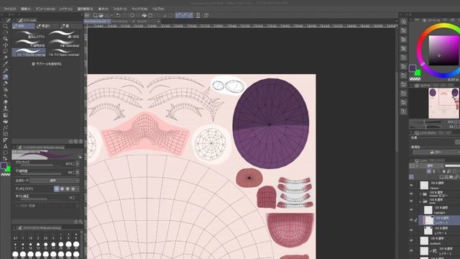
Task: Toggle the third Snap icon in the command bar
Action: tap(190, 15)
